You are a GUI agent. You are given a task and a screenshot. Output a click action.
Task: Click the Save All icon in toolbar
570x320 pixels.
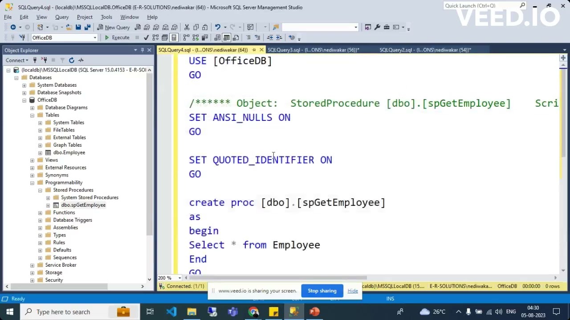[x=87, y=27]
